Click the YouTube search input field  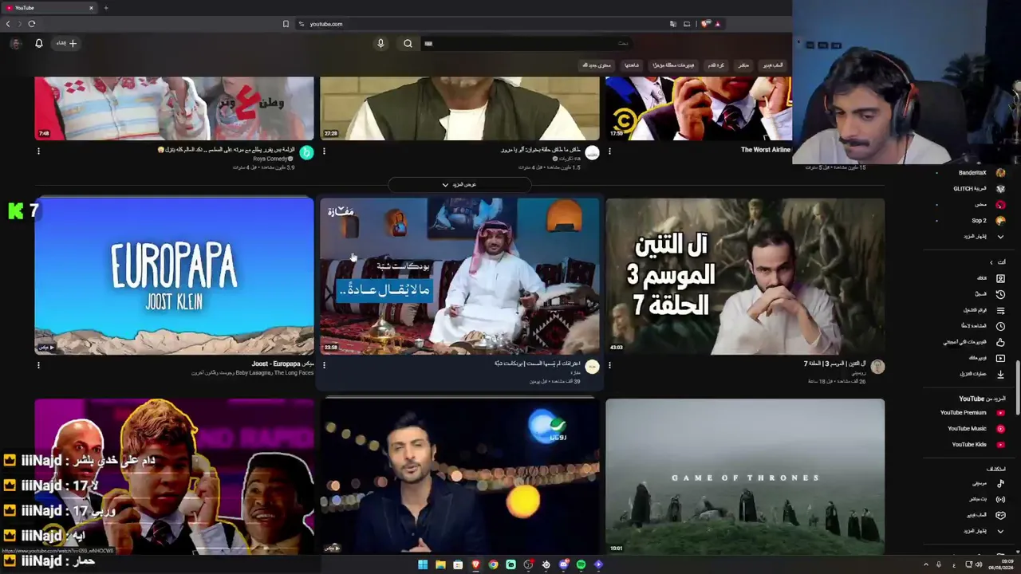tap(526, 43)
